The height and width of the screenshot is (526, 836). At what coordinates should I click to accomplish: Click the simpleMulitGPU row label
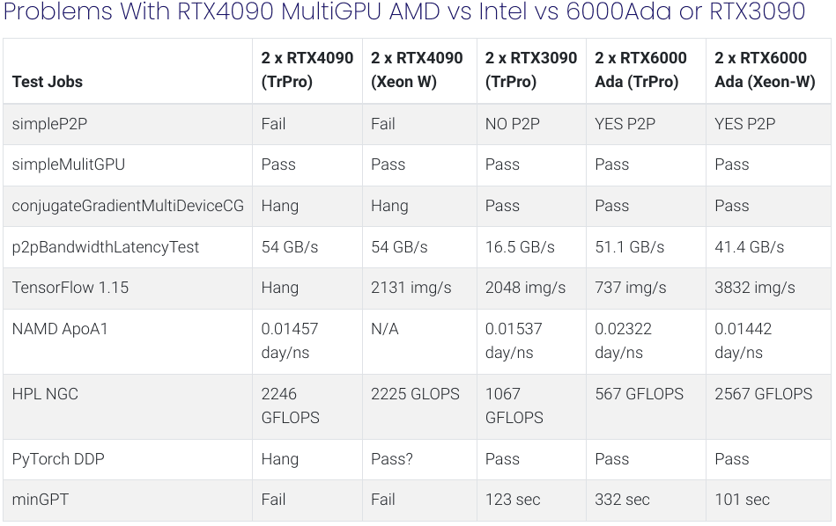69,164
